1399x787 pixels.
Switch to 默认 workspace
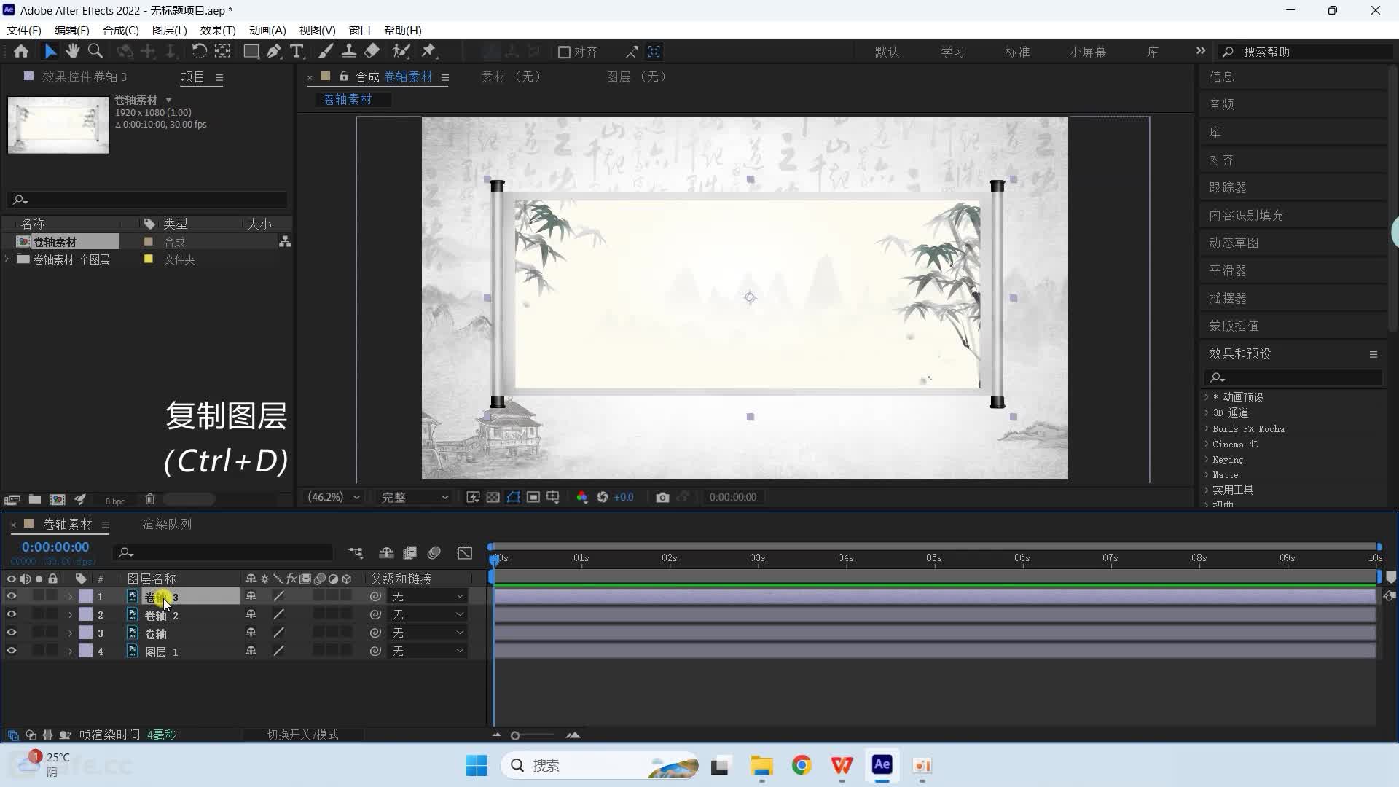(x=887, y=52)
